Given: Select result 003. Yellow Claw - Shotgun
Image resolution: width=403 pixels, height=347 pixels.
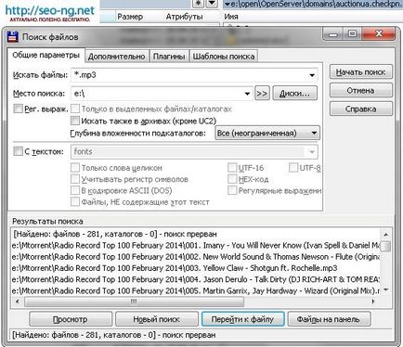Looking at the screenshot, I should (196, 268).
